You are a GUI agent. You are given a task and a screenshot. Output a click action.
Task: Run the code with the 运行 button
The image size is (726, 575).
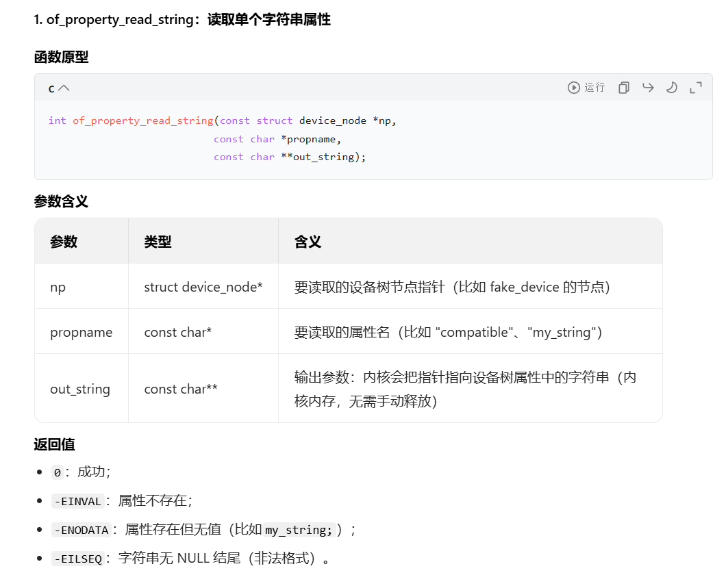pyautogui.click(x=586, y=88)
